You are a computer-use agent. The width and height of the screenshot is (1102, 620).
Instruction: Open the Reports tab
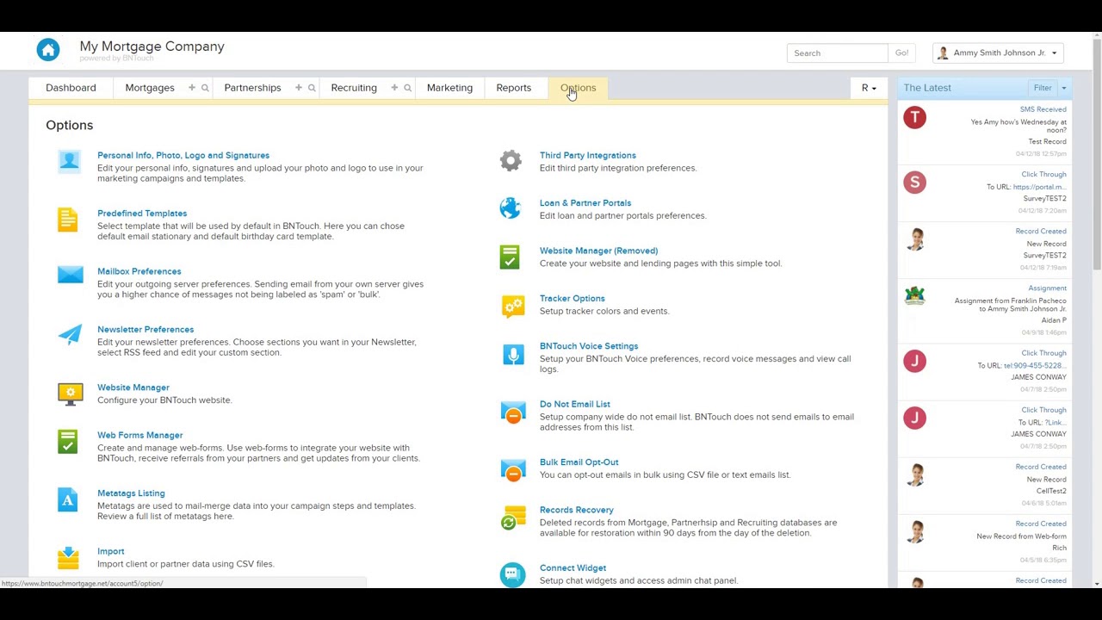(x=514, y=88)
